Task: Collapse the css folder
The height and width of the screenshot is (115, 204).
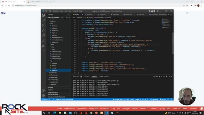Action: click(52, 23)
